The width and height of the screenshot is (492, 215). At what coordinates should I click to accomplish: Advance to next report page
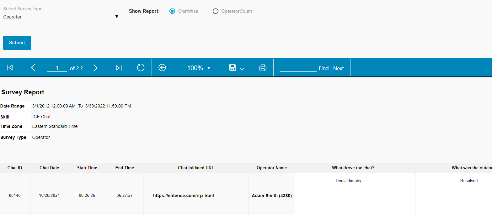(96, 68)
